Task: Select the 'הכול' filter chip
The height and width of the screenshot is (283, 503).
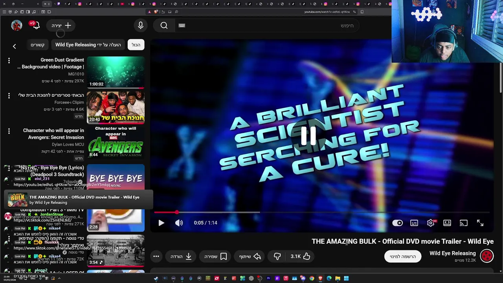Action: click(x=136, y=45)
